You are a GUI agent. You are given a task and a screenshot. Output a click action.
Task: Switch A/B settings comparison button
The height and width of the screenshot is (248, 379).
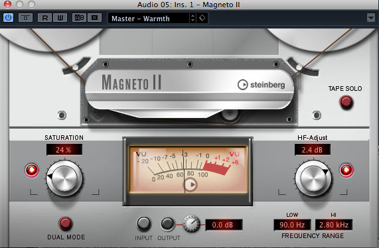coord(79,18)
